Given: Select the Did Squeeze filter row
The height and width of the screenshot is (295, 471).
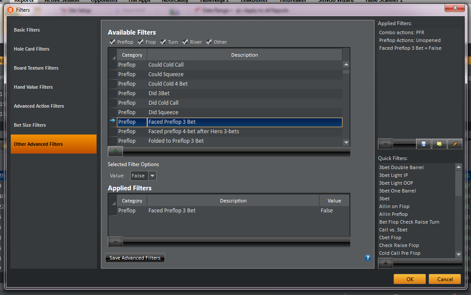Looking at the screenshot, I should tap(163, 112).
